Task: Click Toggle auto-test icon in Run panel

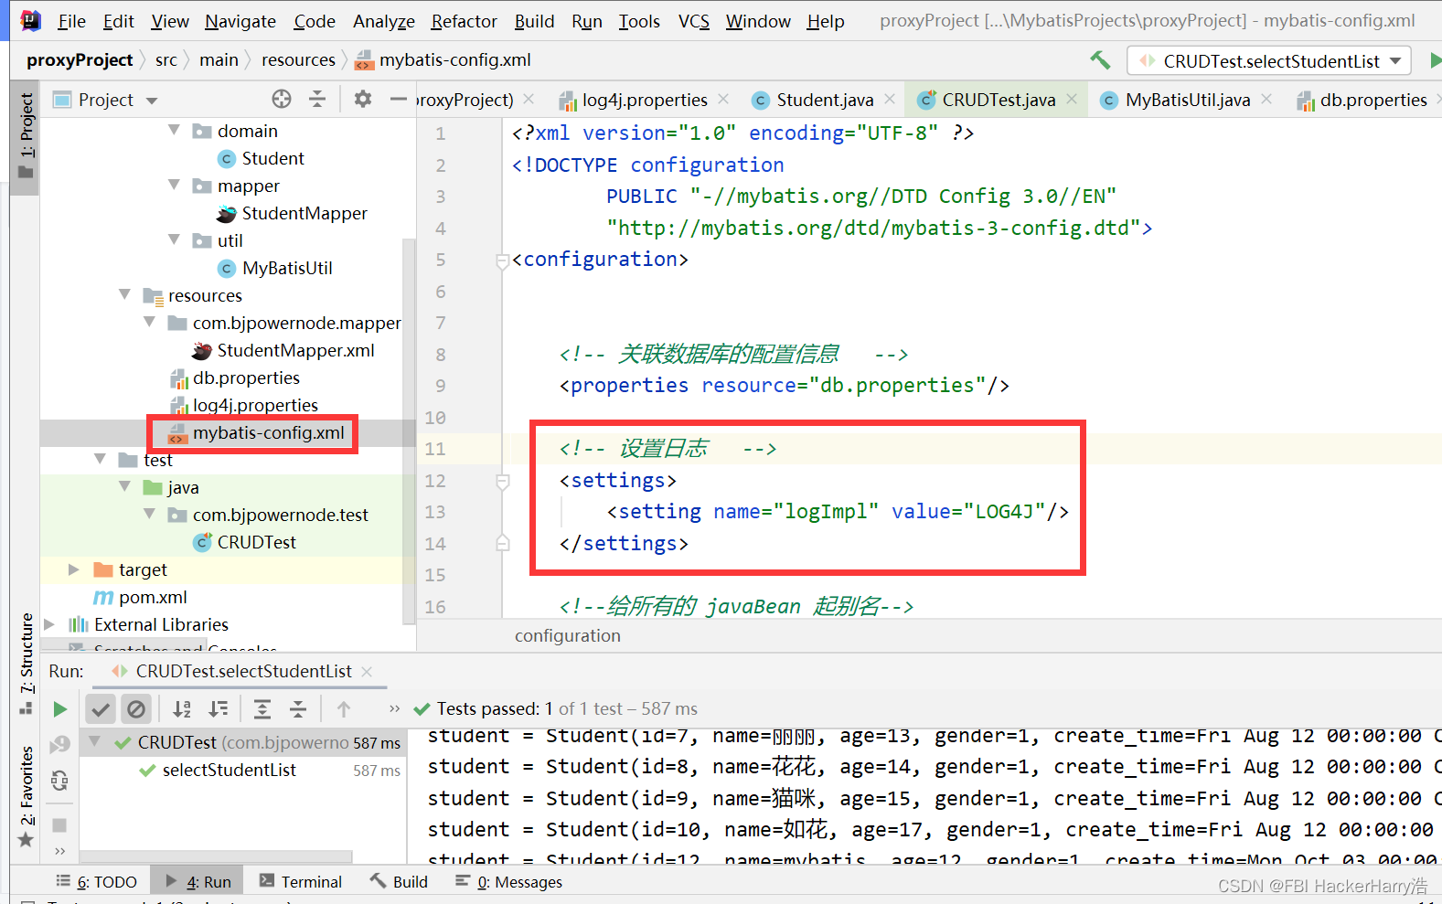Action: [x=59, y=781]
